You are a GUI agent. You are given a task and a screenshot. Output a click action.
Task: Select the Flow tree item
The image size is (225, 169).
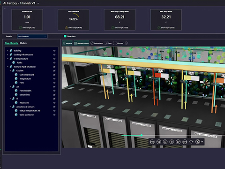tap(22, 83)
